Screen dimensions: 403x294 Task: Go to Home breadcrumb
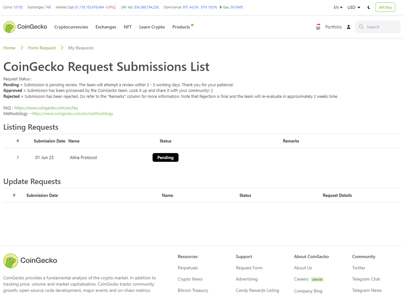(x=9, y=48)
